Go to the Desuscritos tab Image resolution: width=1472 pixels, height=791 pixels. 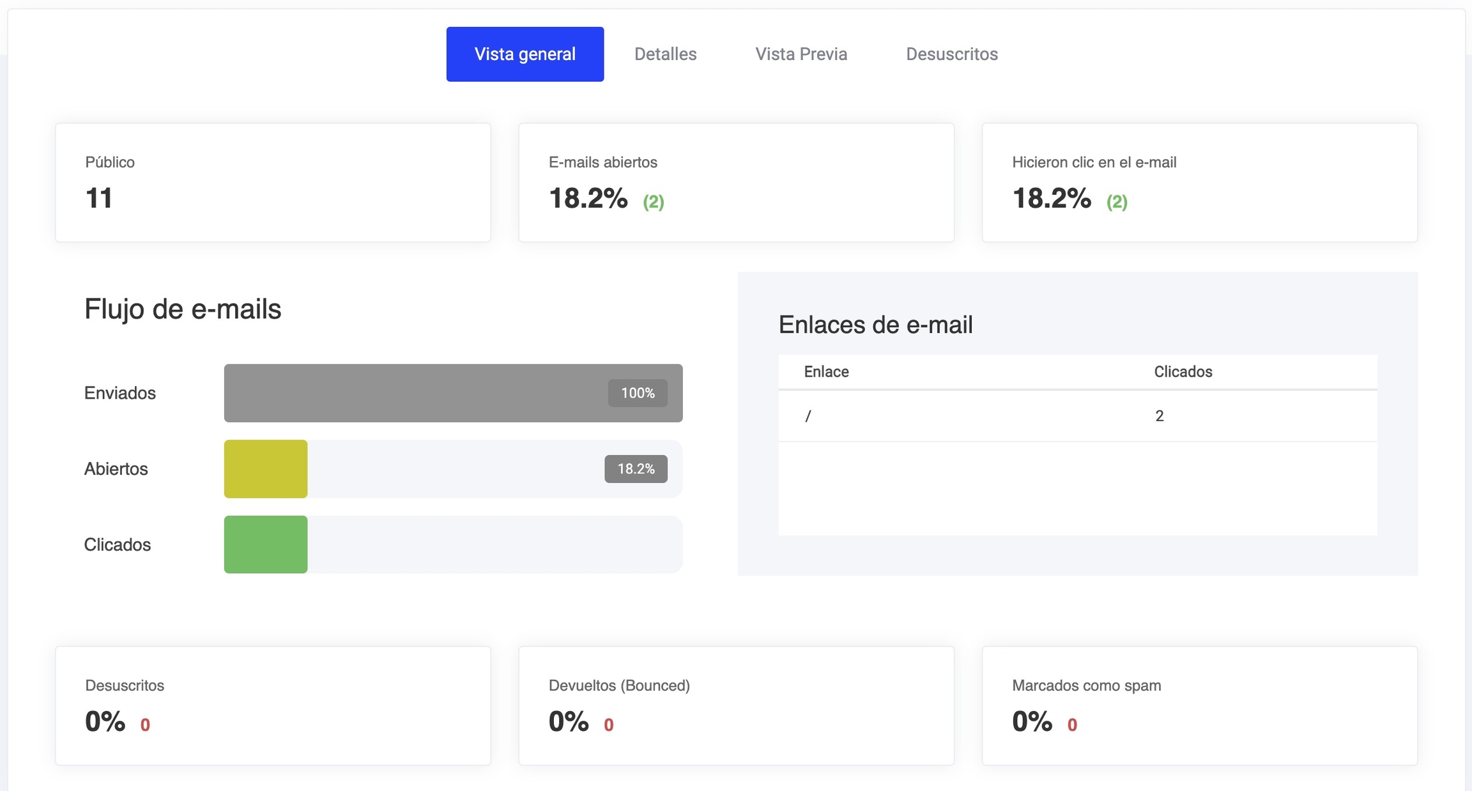click(951, 54)
